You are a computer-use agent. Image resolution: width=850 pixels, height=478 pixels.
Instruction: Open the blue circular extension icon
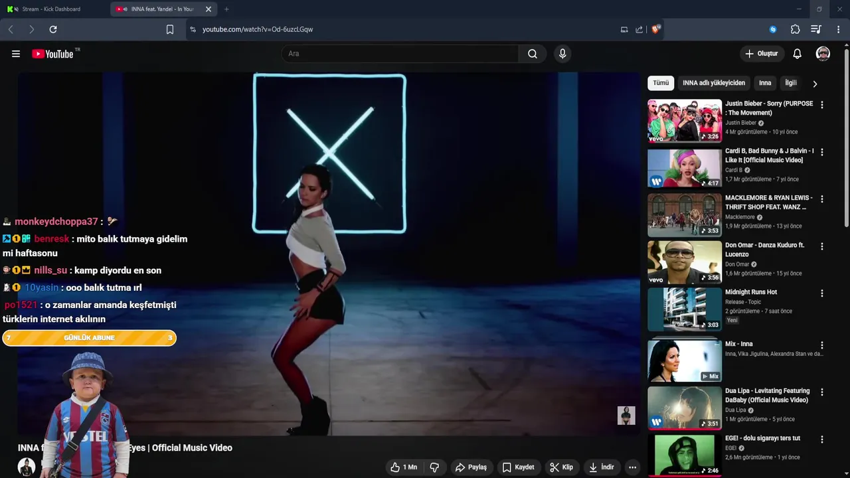[x=773, y=29]
